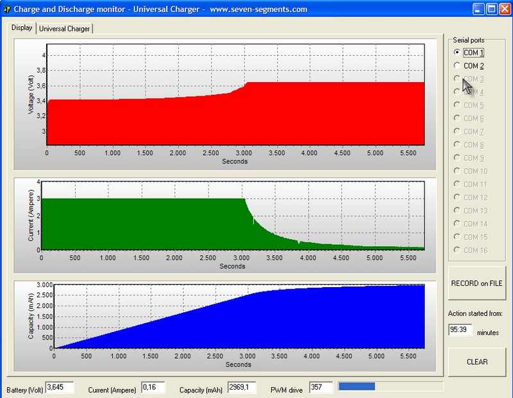Image resolution: width=513 pixels, height=398 pixels.
Task: Click the red voltage chart area
Action: (x=235, y=115)
